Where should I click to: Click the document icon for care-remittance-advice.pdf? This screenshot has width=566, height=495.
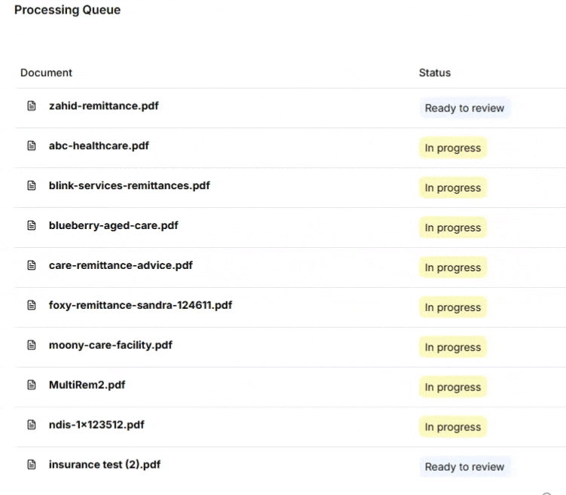click(x=32, y=265)
